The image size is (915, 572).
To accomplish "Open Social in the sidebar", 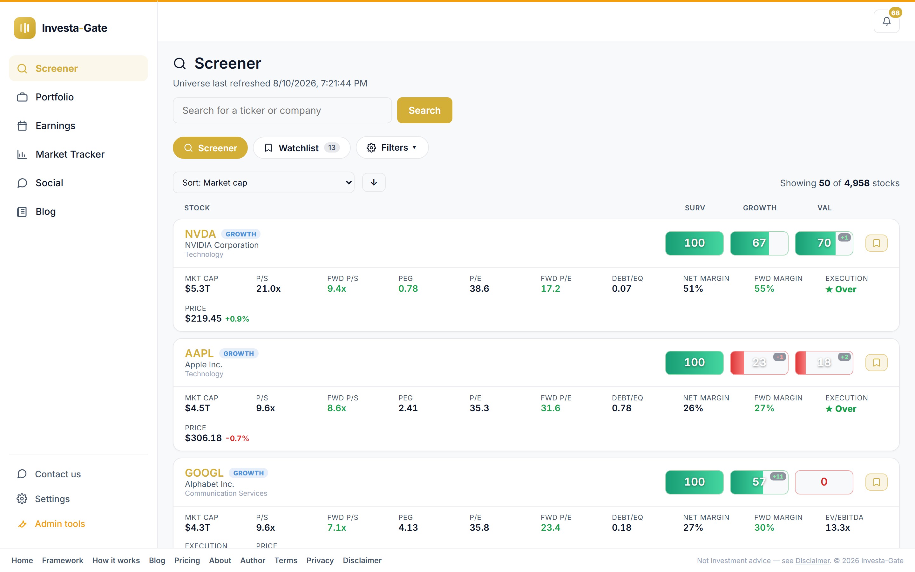I will pos(78,183).
